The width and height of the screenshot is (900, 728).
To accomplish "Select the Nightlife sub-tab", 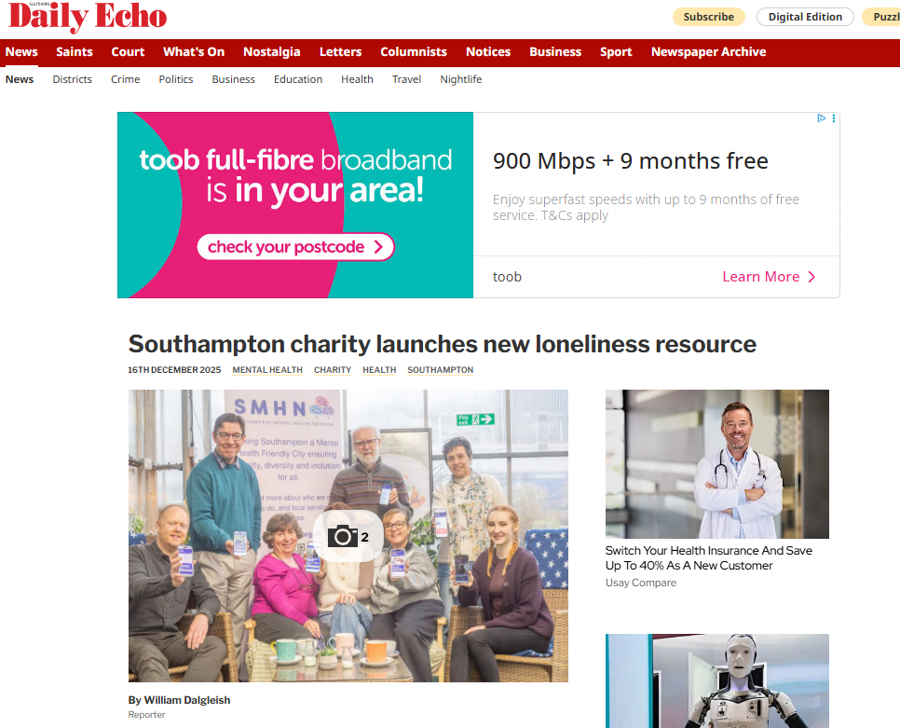I will click(x=461, y=79).
